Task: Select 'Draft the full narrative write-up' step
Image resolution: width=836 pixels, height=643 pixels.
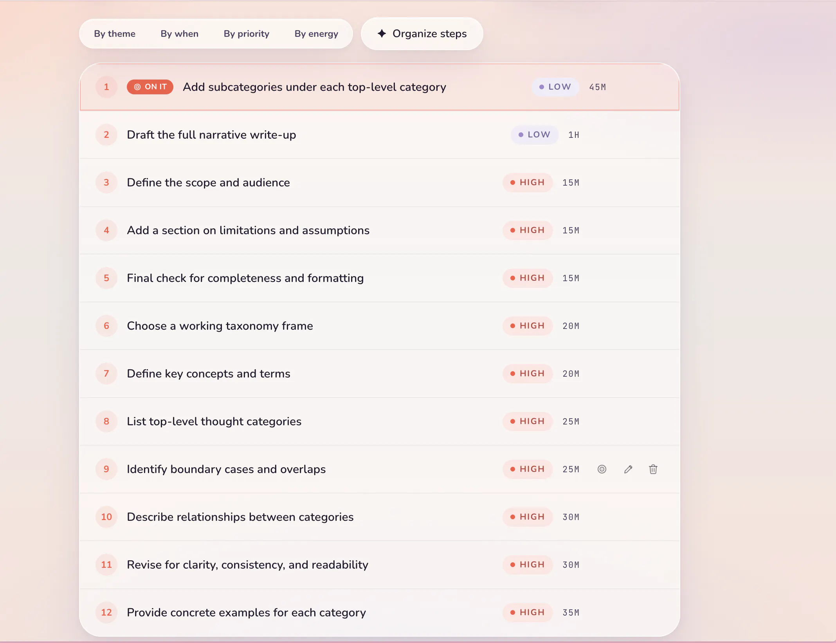Action: [211, 135]
